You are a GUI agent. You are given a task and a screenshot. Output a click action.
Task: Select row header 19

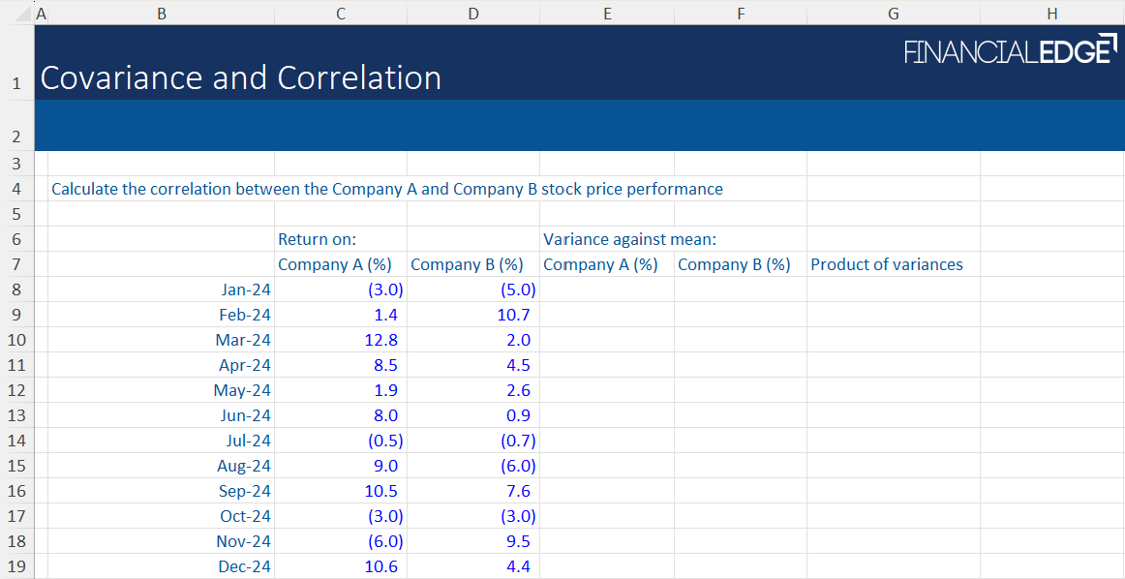point(16,566)
